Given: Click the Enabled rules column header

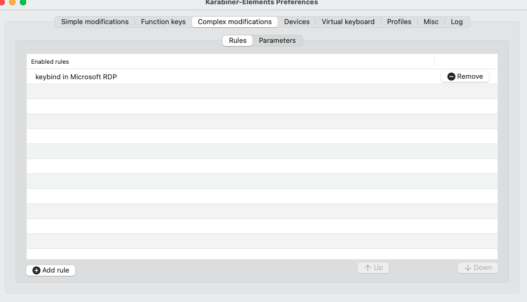Looking at the screenshot, I should [x=231, y=62].
